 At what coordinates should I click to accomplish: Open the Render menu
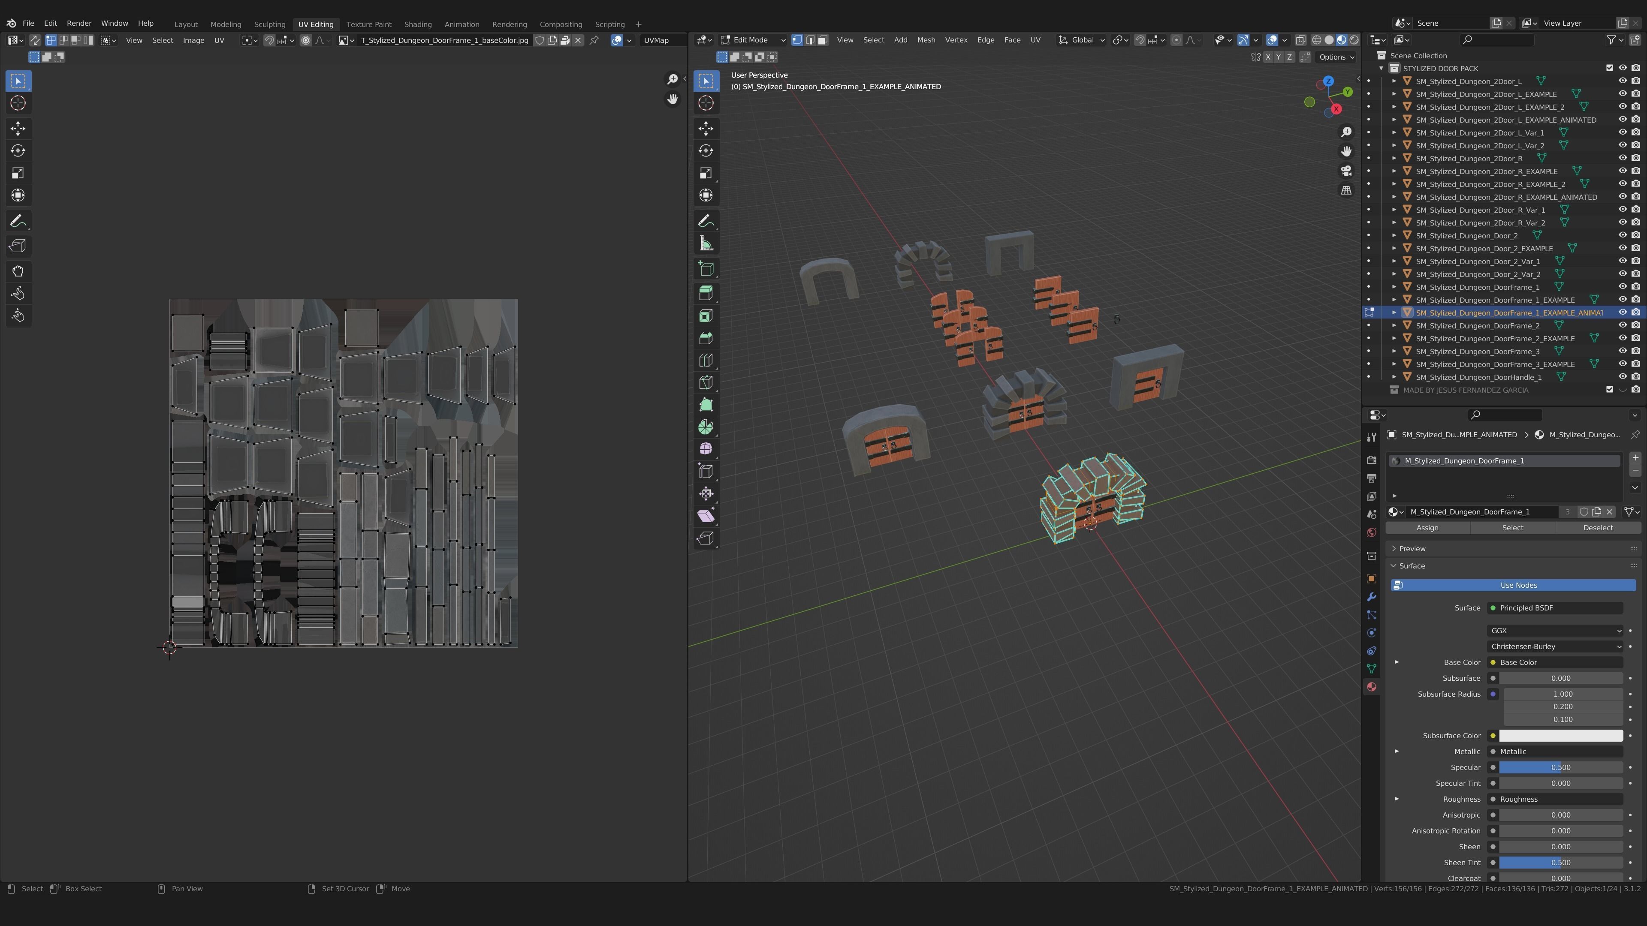[79, 23]
